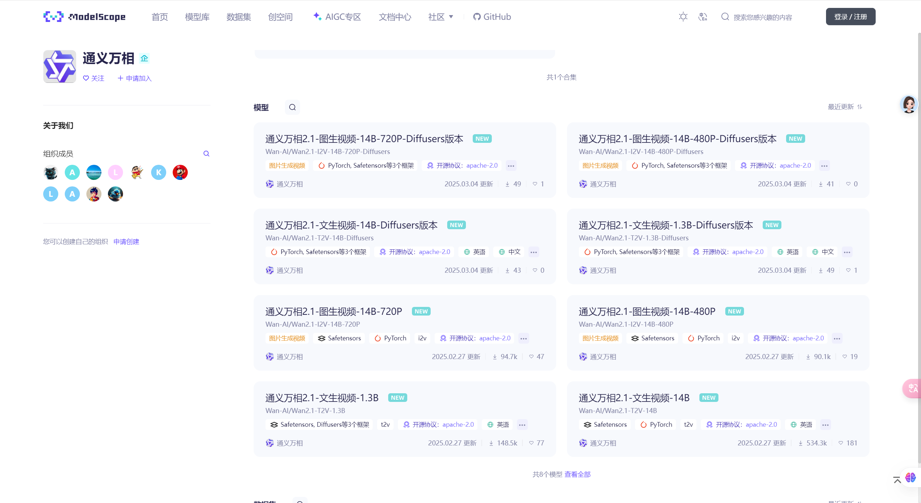921x503 pixels.
Task: Expand more tags on Wan2.1-I2V-14B-720P-Diffusers card
Action: [511, 166]
